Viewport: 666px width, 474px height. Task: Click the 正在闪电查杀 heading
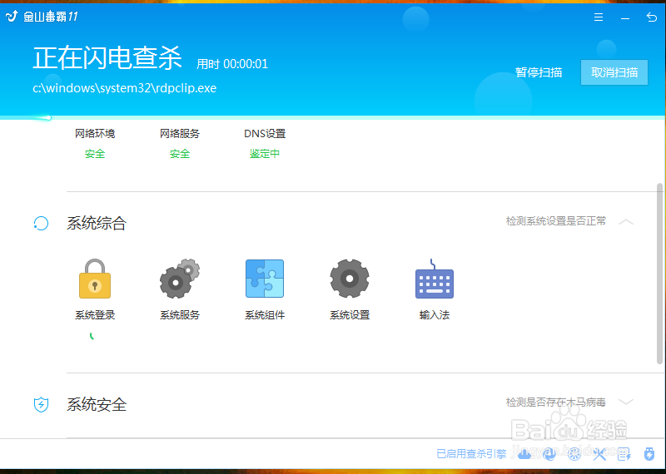click(x=107, y=57)
